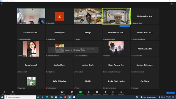Click the taskbar search box

point(20,97)
